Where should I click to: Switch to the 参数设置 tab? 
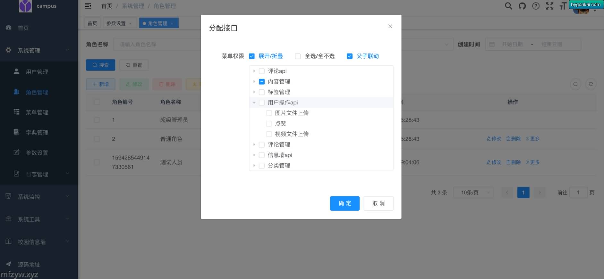[x=116, y=23]
